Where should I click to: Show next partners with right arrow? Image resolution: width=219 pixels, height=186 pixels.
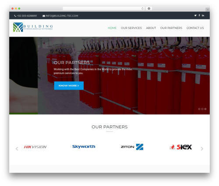(x=202, y=149)
